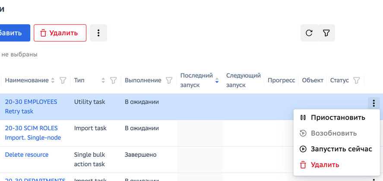Click the Завершено status cell

(x=141, y=155)
